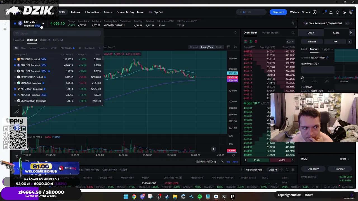Open the settings gear in header
The image size is (358, 201).
click(351, 12)
